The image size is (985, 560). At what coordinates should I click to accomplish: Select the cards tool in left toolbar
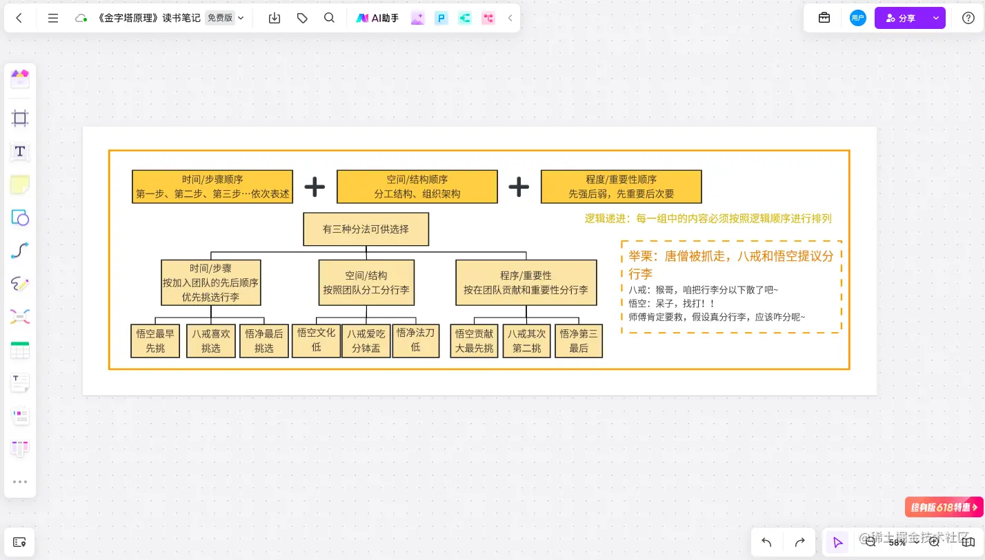(20, 416)
